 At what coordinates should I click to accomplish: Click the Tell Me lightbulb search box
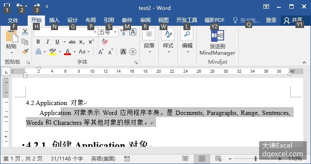click(x=247, y=20)
